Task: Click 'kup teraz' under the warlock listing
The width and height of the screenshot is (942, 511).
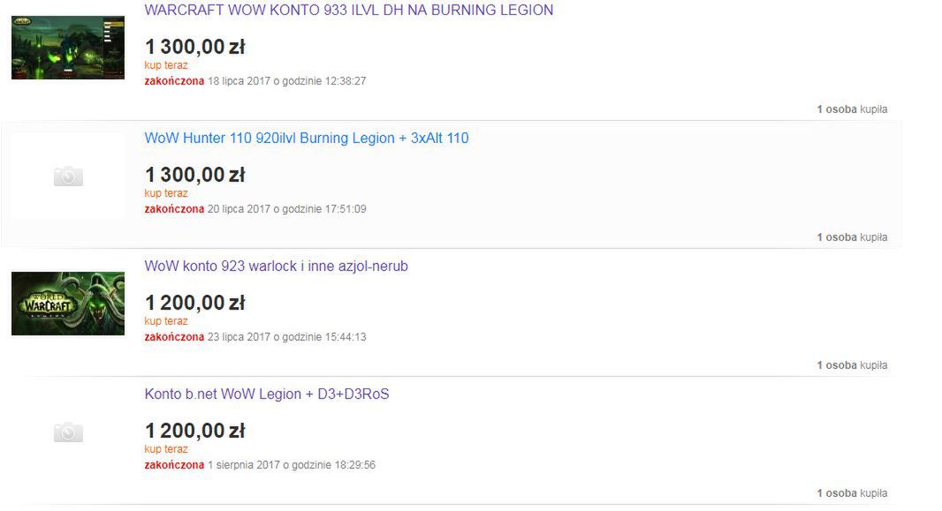Action: [166, 321]
